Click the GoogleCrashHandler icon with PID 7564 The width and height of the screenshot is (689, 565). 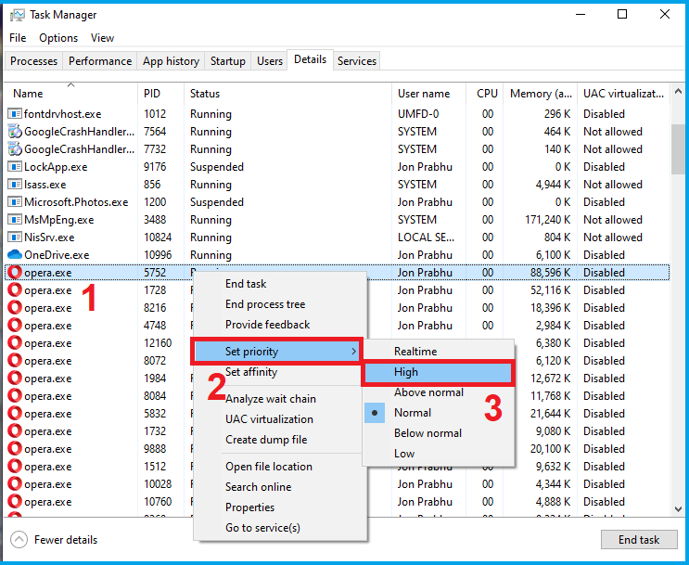click(x=15, y=132)
